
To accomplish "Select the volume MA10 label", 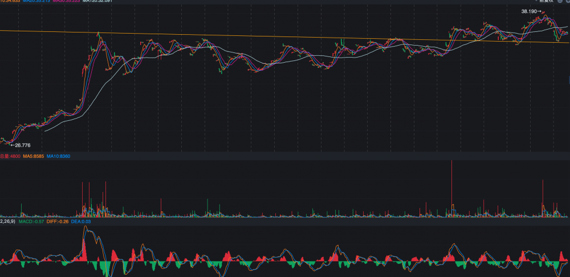I will 59,156.
